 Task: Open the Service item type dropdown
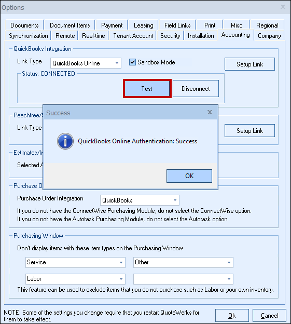click(x=75, y=262)
